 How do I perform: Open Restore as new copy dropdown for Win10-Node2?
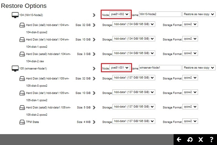click(199, 14)
